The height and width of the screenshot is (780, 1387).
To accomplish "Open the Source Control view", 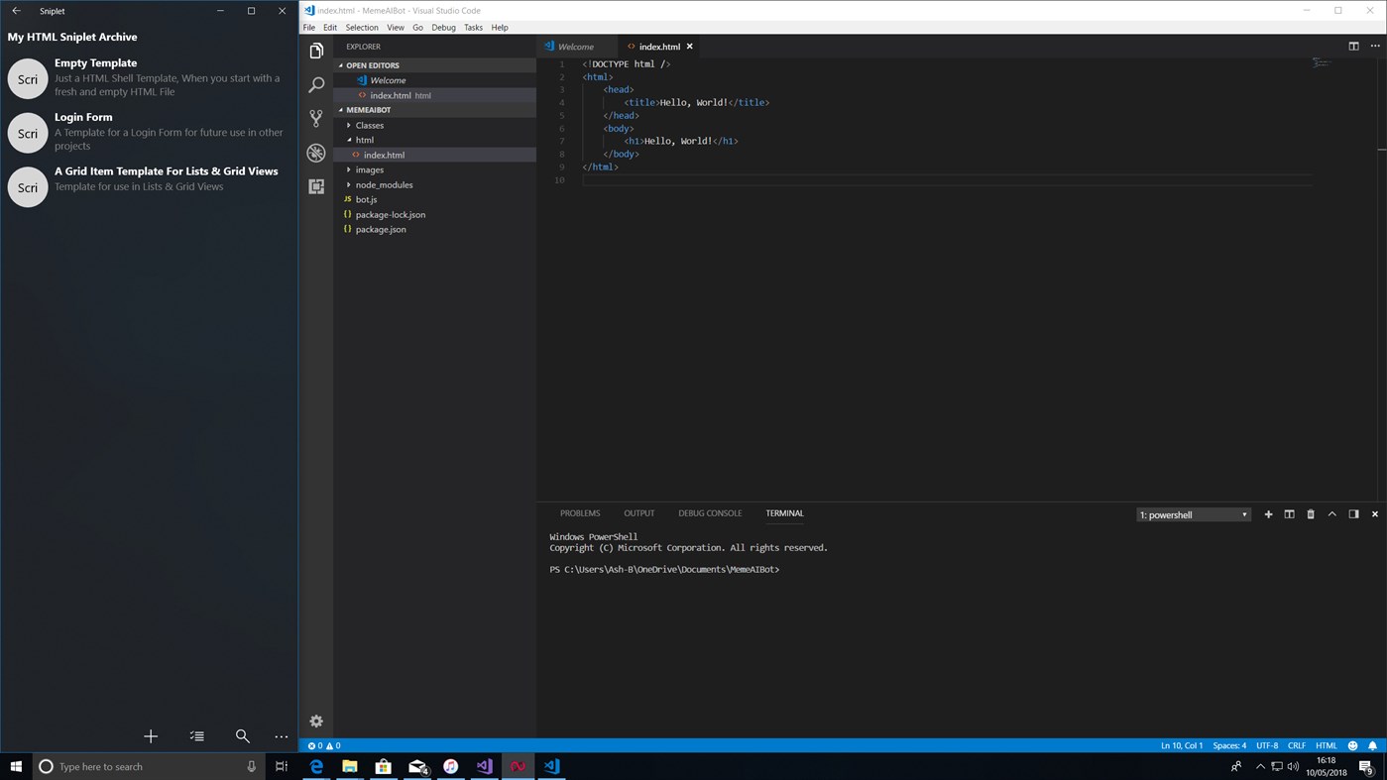I will tap(316, 118).
